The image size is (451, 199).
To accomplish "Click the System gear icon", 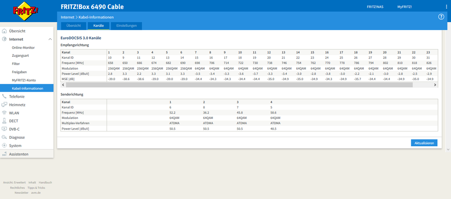I will tap(5, 145).
